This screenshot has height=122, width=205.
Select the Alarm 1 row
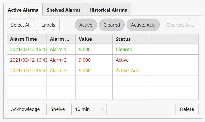(x=58, y=49)
